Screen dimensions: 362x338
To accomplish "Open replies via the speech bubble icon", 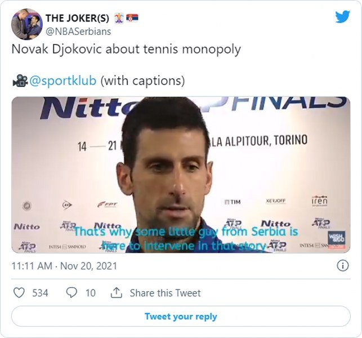I will (x=71, y=293).
